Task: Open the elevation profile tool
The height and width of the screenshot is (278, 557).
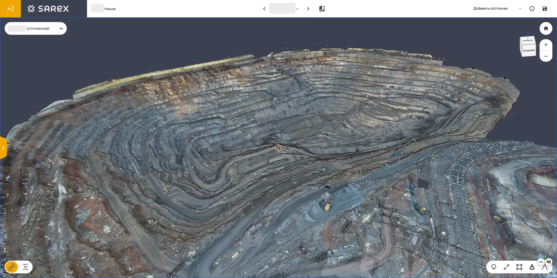Action: pos(545,267)
